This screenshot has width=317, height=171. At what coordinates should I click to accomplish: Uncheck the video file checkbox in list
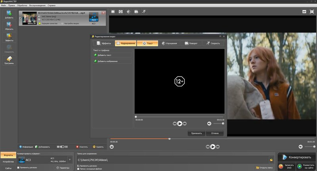21,18
